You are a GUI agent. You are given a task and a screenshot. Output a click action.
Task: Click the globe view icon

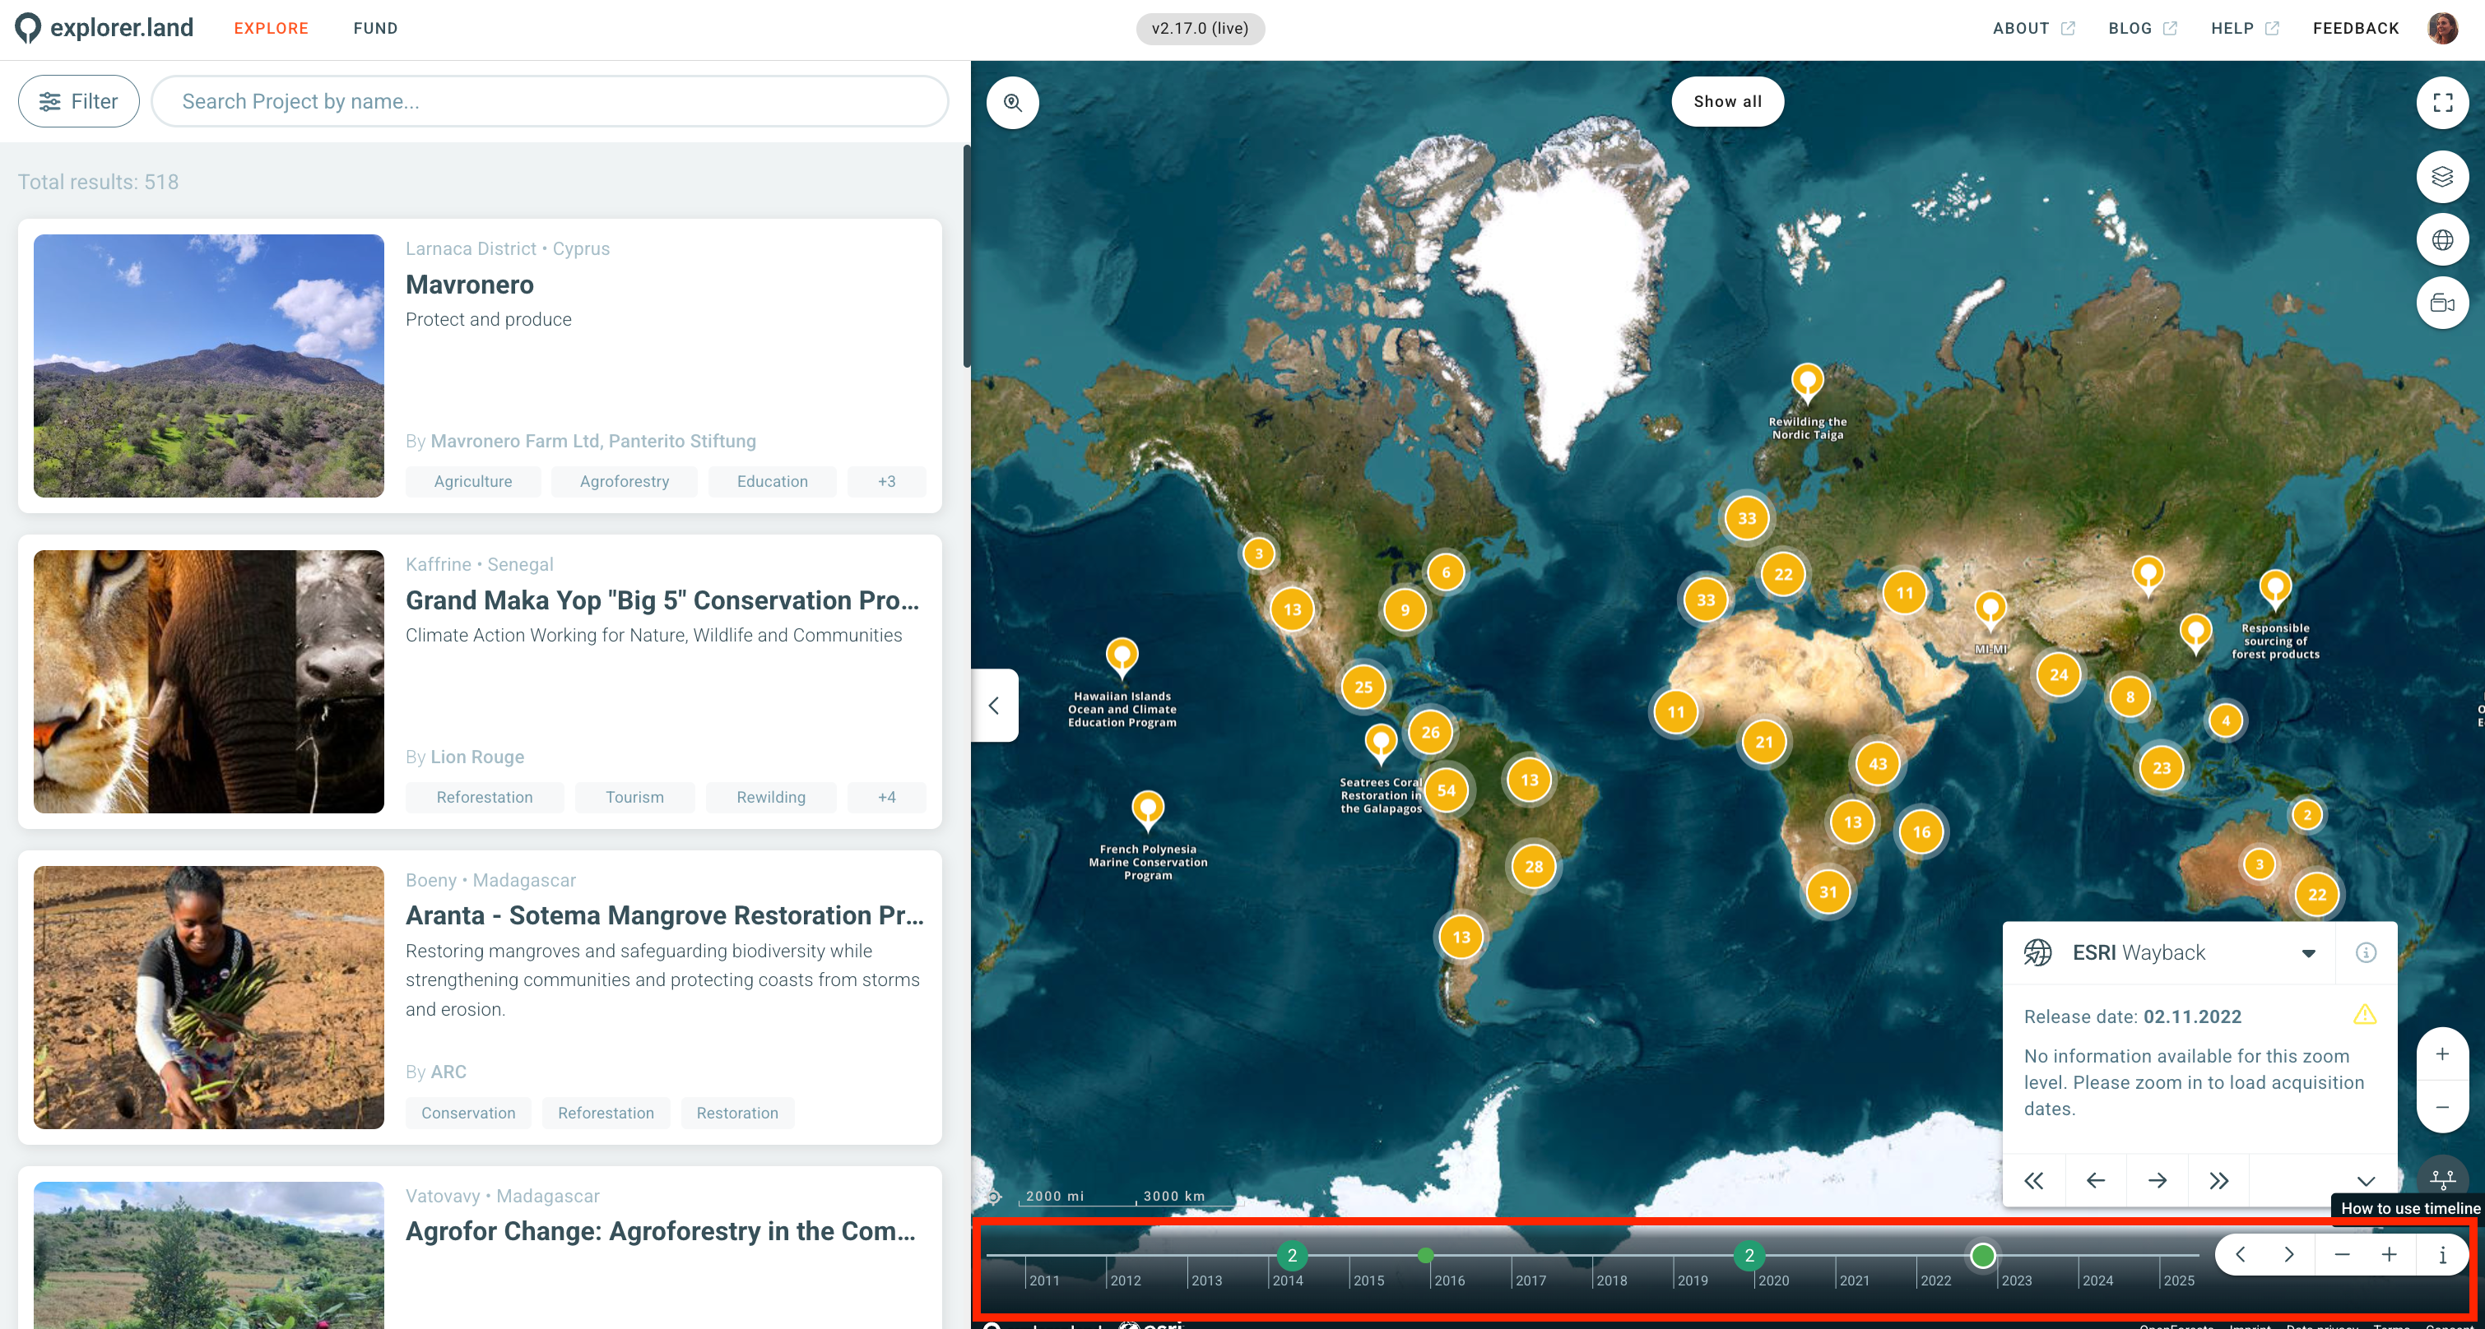point(2441,240)
